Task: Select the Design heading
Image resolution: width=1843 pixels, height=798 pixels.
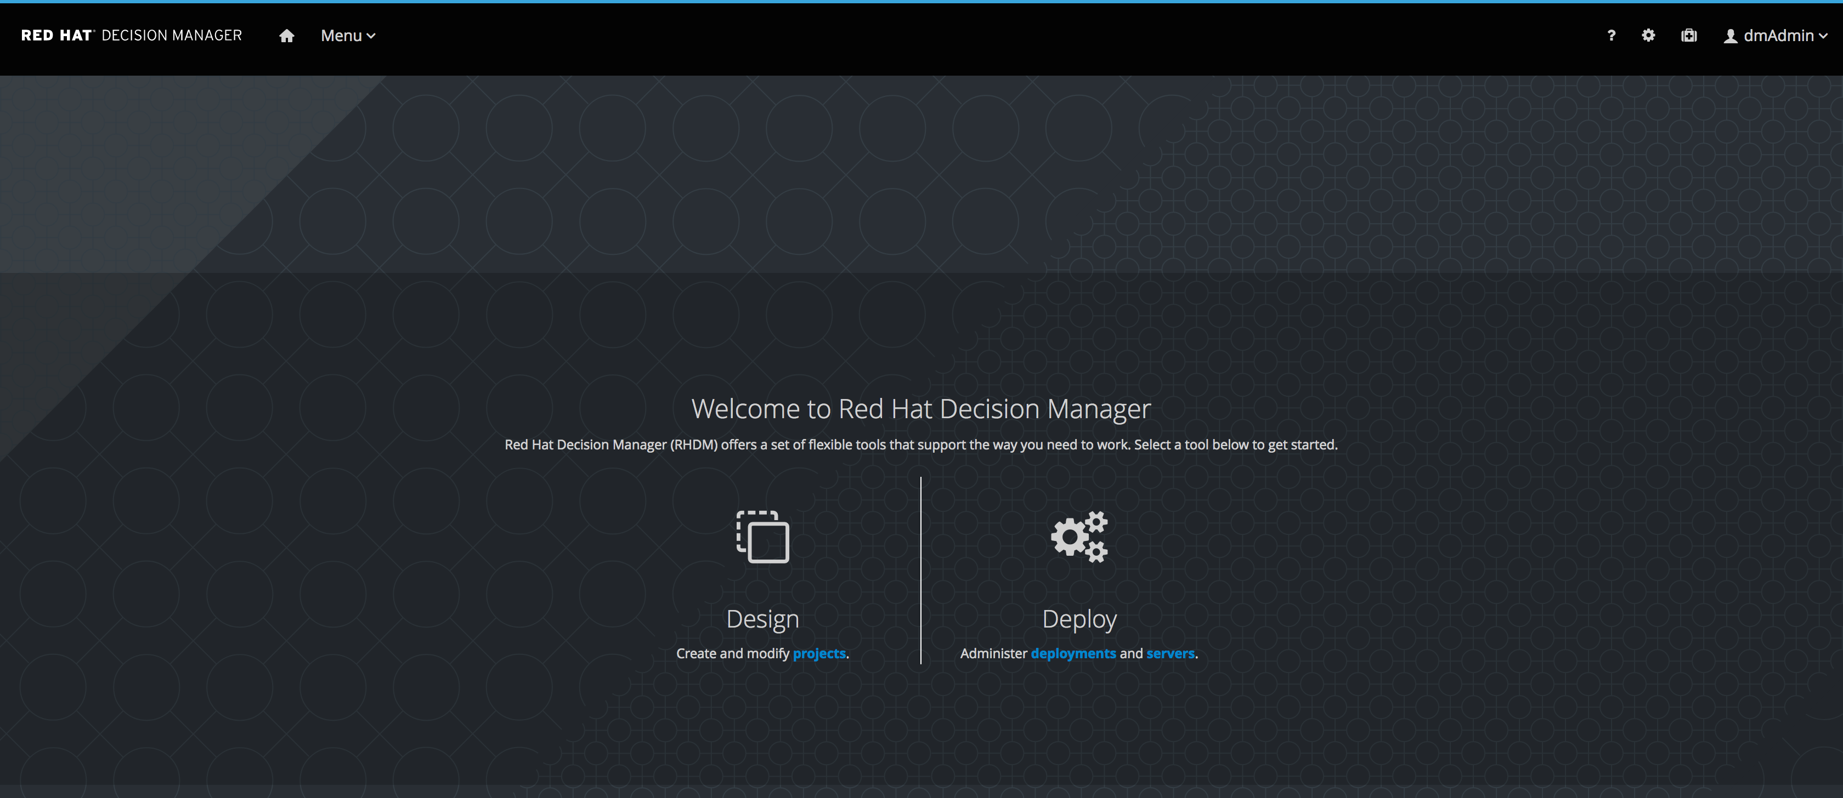Action: point(762,619)
